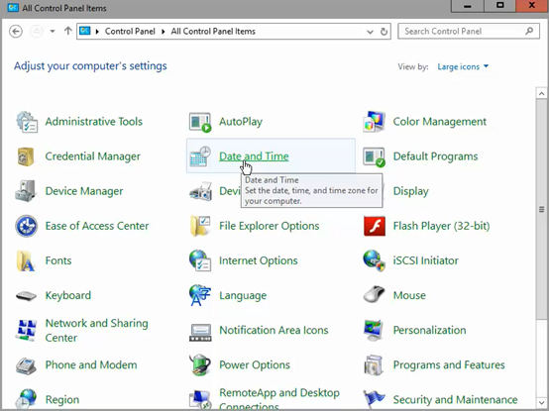This screenshot has width=549, height=411.
Task: Open the Display link
Action: coord(410,191)
